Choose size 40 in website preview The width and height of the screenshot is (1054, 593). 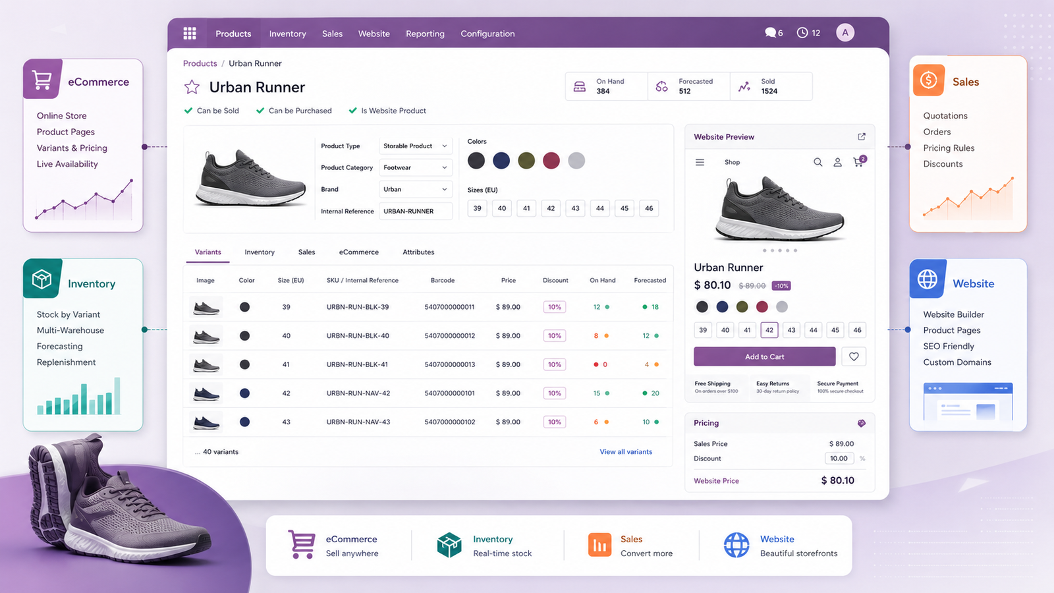tap(725, 330)
